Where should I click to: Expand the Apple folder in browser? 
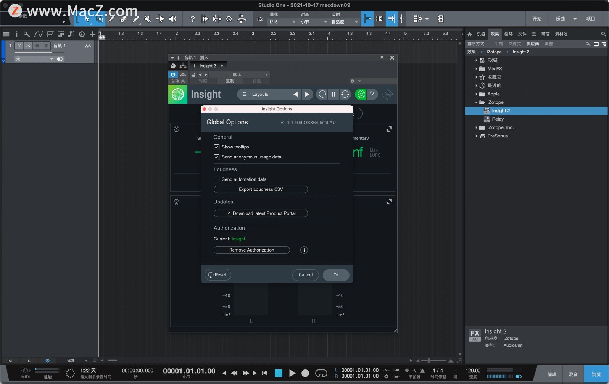pos(476,94)
